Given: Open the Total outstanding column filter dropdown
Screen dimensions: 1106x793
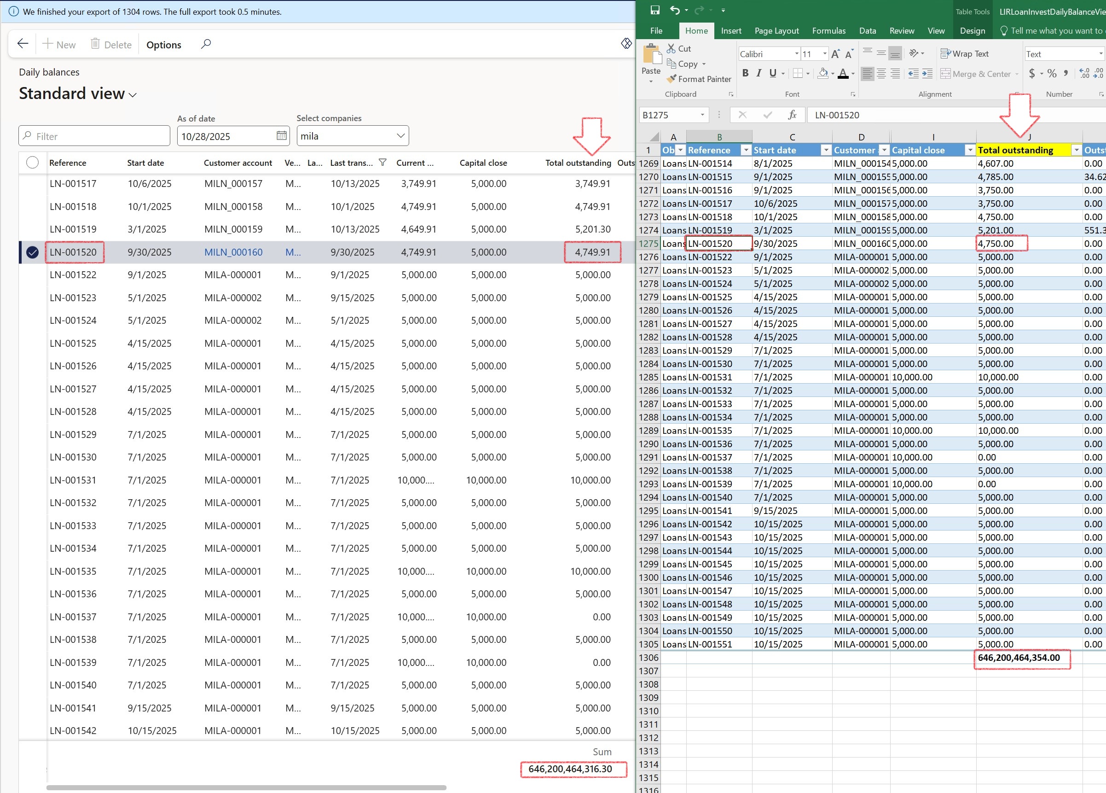Looking at the screenshot, I should pos(1076,150).
